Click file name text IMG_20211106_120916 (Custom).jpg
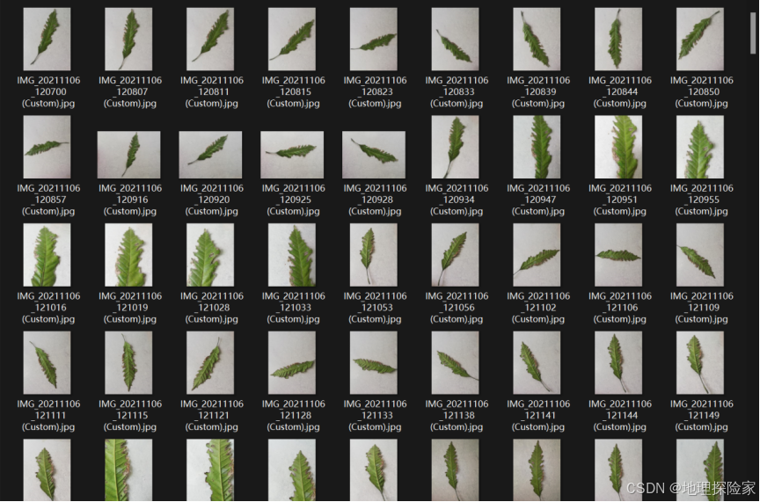The width and height of the screenshot is (760, 502). (x=130, y=200)
